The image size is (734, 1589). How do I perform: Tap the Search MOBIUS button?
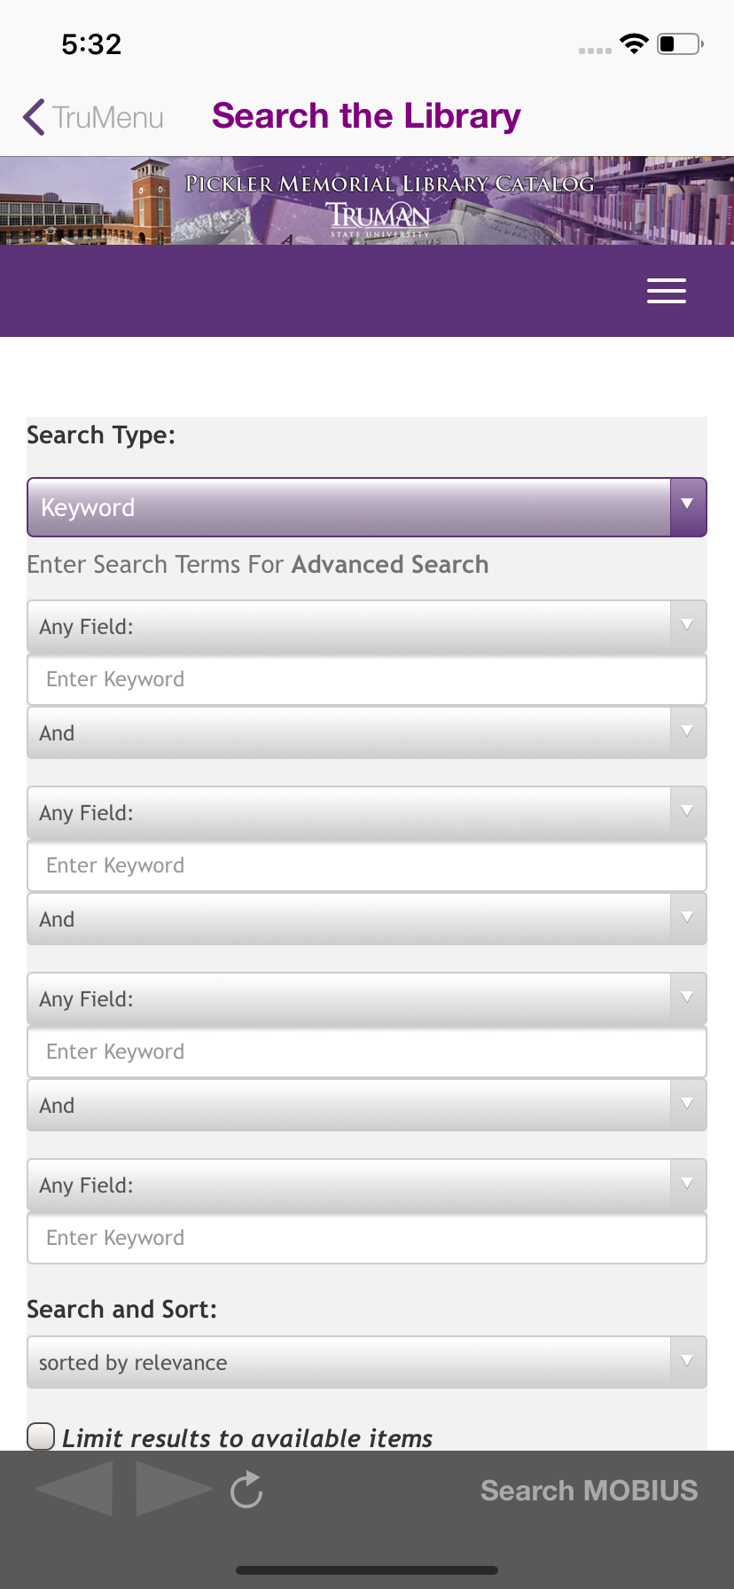pyautogui.click(x=590, y=1491)
